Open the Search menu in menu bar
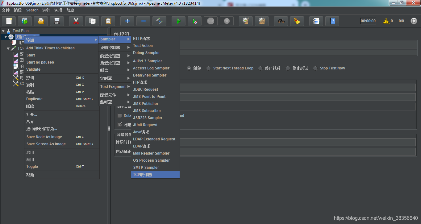This screenshot has height=224, width=421. pos(32,10)
